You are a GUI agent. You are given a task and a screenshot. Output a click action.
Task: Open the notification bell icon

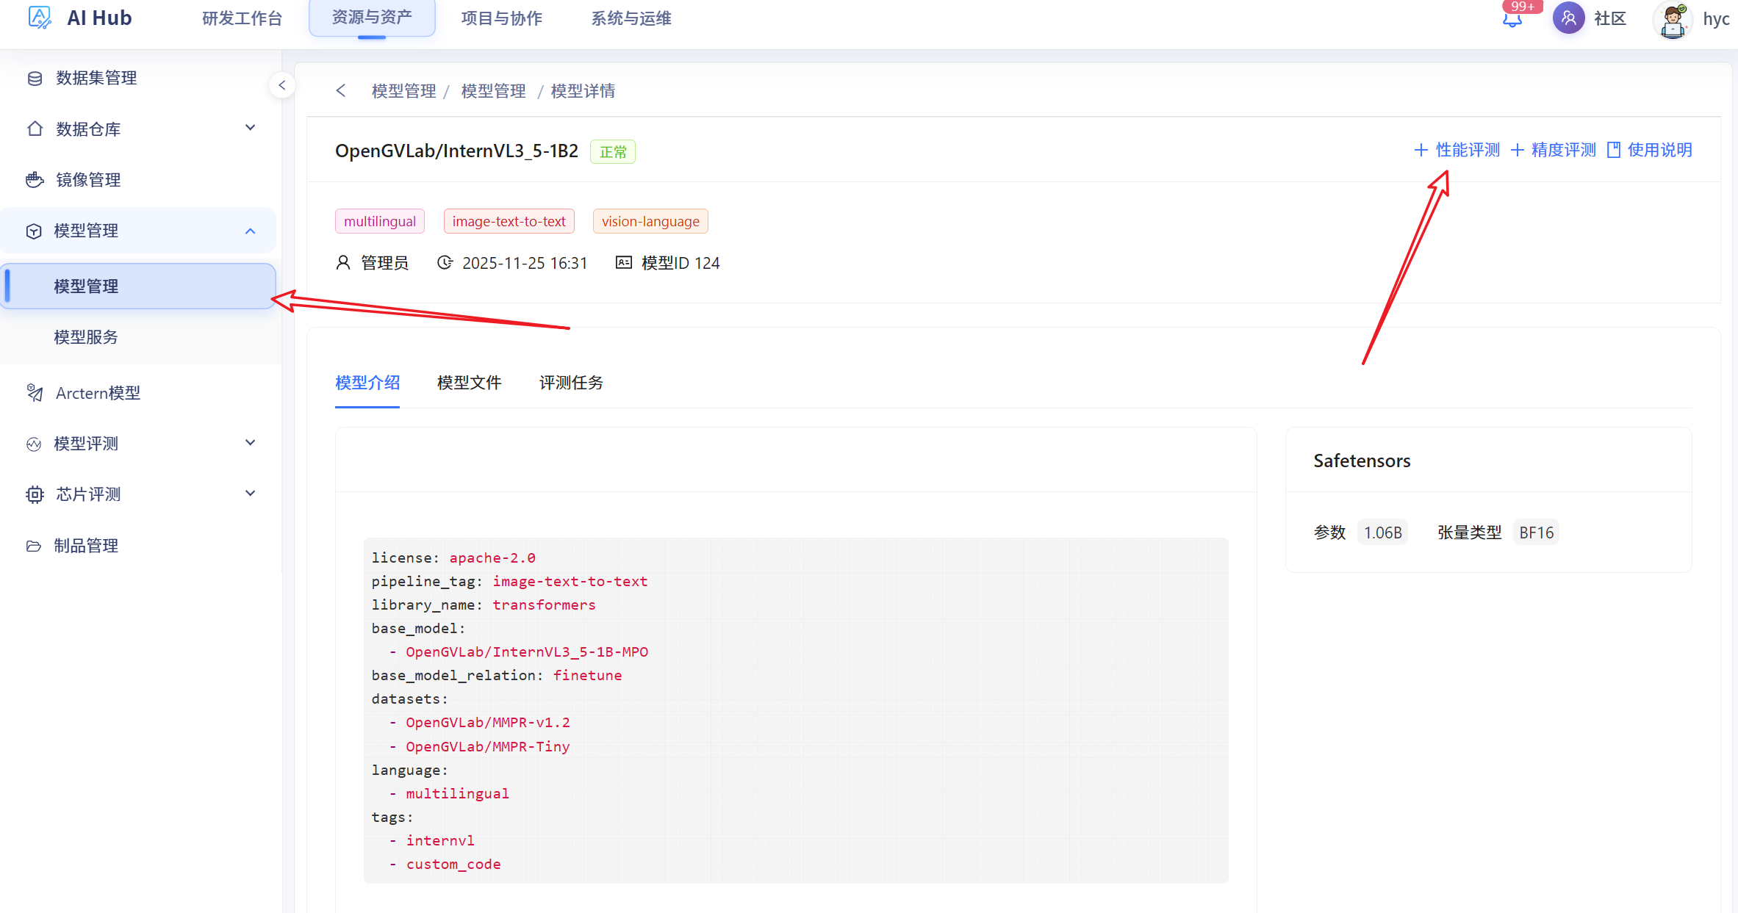pyautogui.click(x=1512, y=19)
